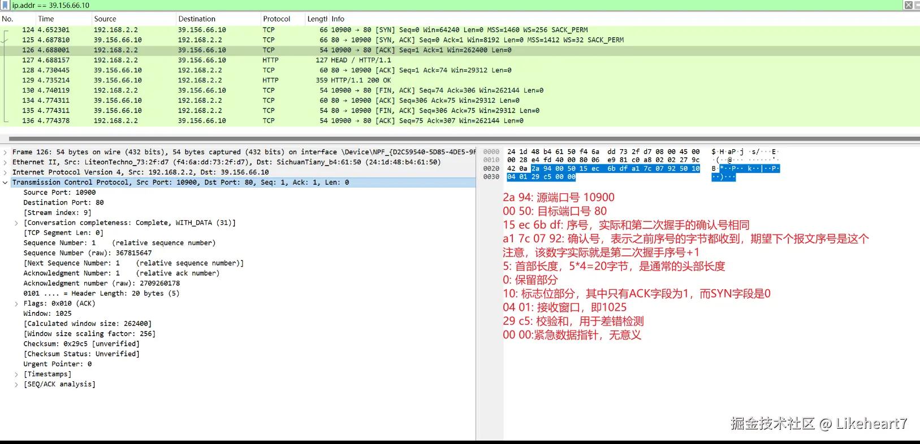Image resolution: width=920 pixels, height=444 pixels.
Task: Select the Window: 1025 field
Action: pos(47,314)
